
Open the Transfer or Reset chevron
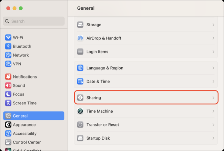[213, 125]
